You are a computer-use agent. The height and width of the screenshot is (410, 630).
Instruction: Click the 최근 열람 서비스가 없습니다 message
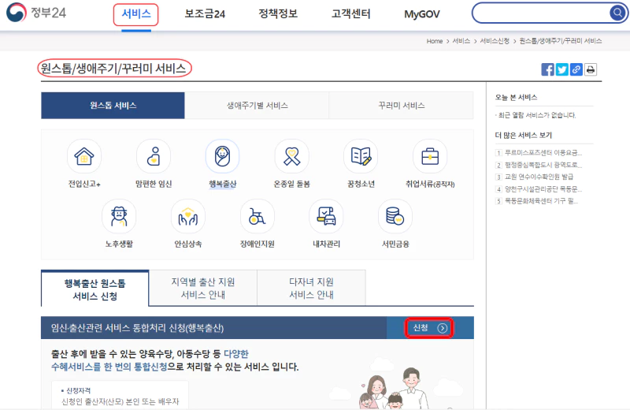[537, 115]
